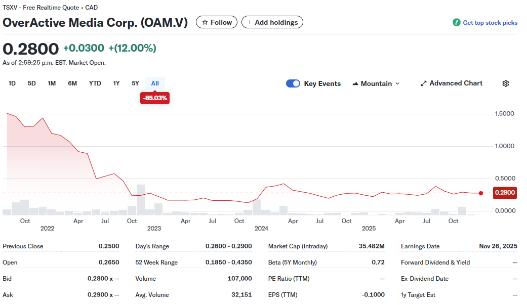Open the Advanced Chart view
This screenshot has height=305, width=527.
click(x=456, y=83)
